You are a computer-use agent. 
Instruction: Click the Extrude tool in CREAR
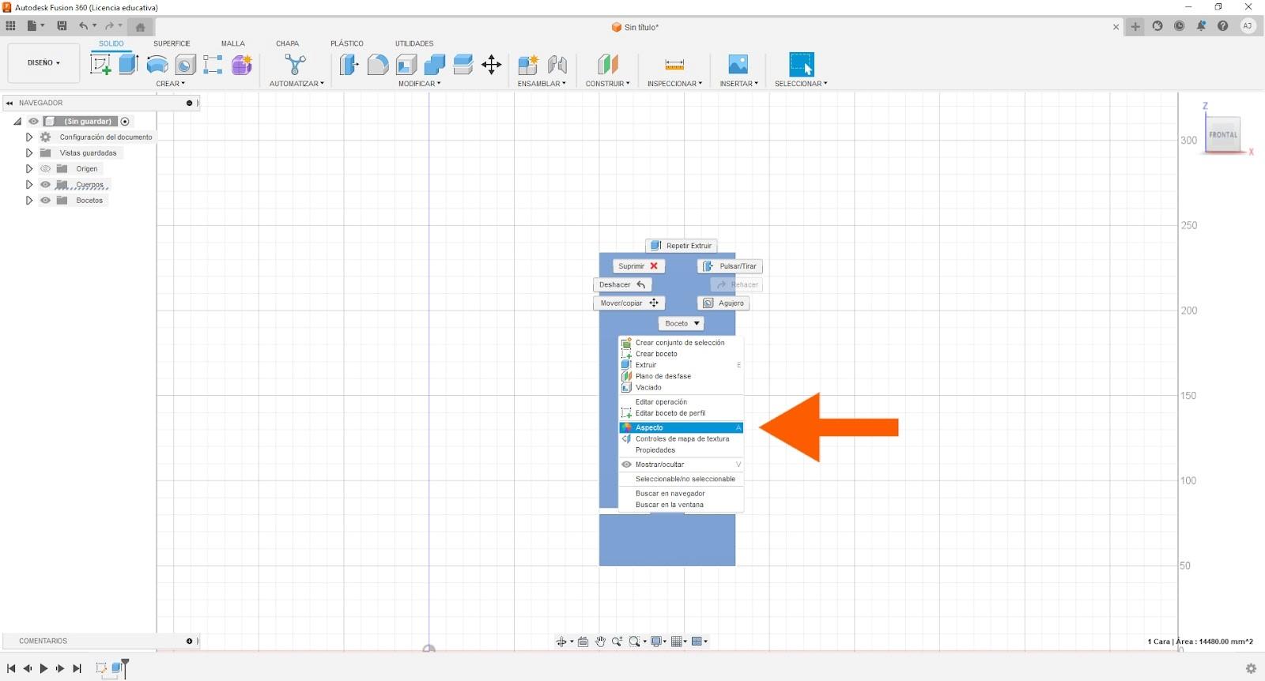[129, 64]
